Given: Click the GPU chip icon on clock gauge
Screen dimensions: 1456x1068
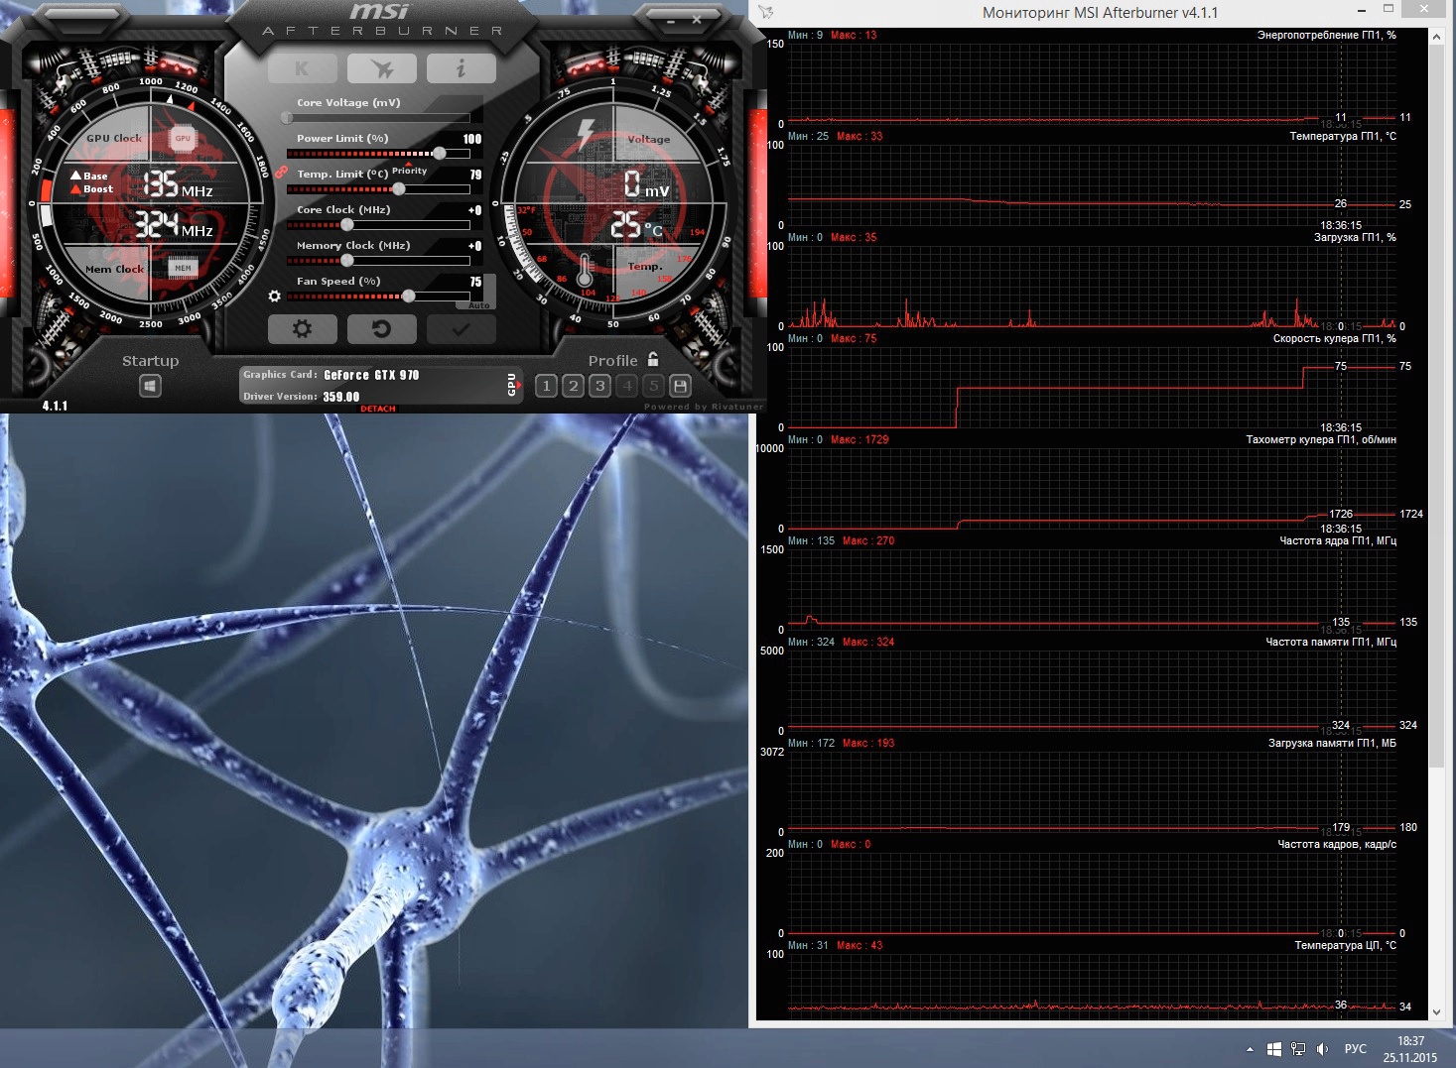Looking at the screenshot, I should tap(183, 139).
